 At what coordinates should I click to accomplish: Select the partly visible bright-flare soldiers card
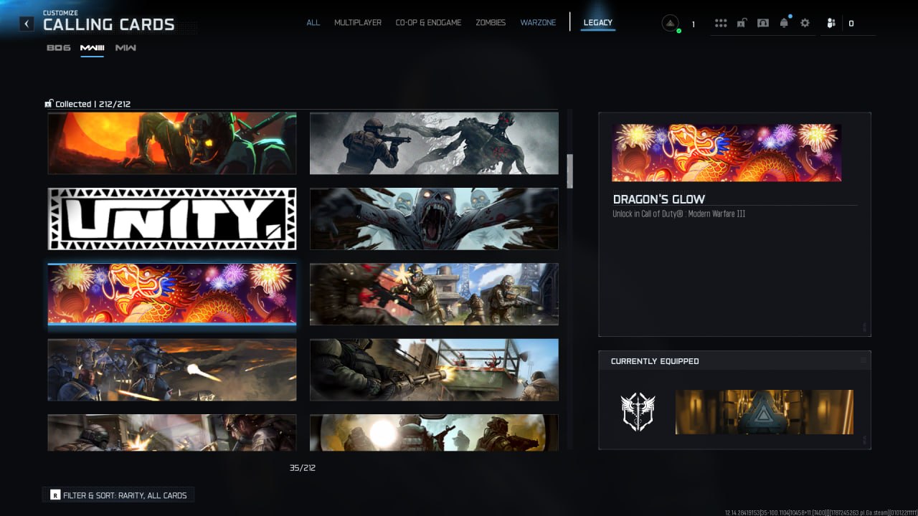coord(434,432)
